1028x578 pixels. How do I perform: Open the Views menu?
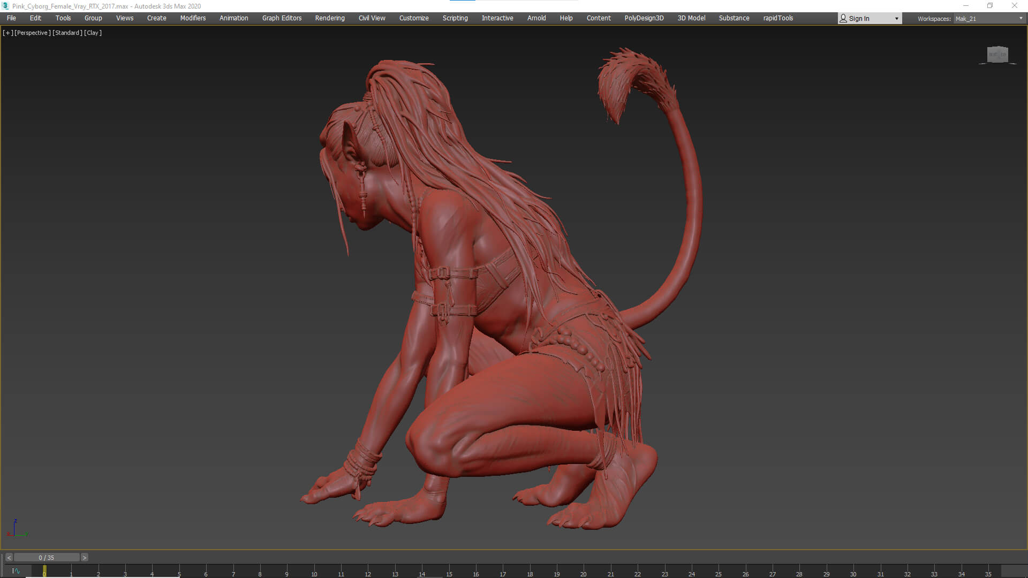125,18
